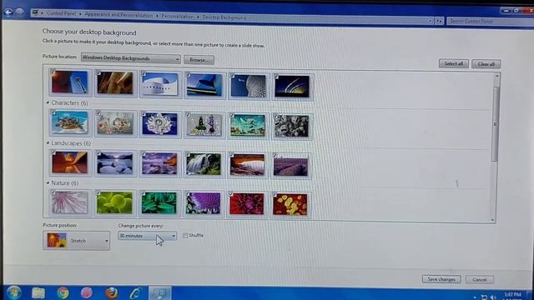Select the gray stone faces character wallpaper
This screenshot has height=300, width=534.
291,126
